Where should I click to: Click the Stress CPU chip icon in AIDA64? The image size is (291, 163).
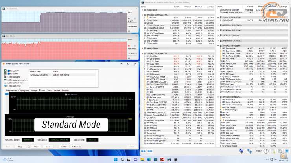[x=6, y=71]
